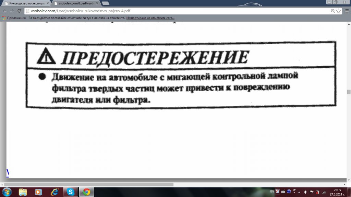Click the horizontal scrollbar left arrow
The width and height of the screenshot is (351, 197).
click(2, 184)
